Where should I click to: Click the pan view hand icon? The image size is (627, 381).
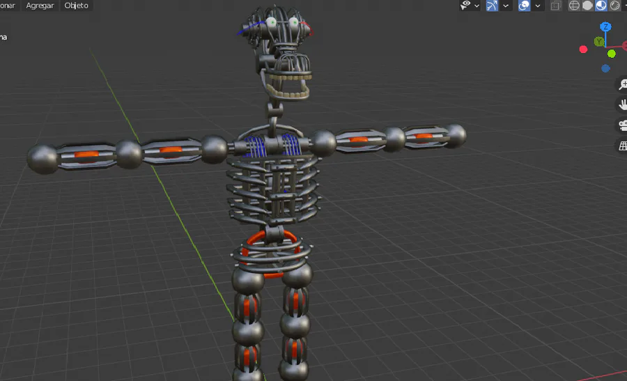point(623,104)
